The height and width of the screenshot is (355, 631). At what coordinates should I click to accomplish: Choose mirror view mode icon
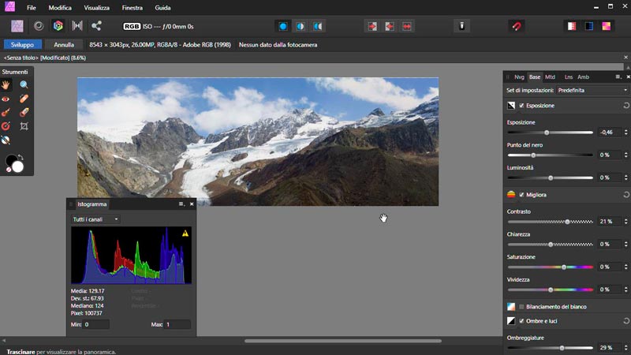[x=318, y=27]
